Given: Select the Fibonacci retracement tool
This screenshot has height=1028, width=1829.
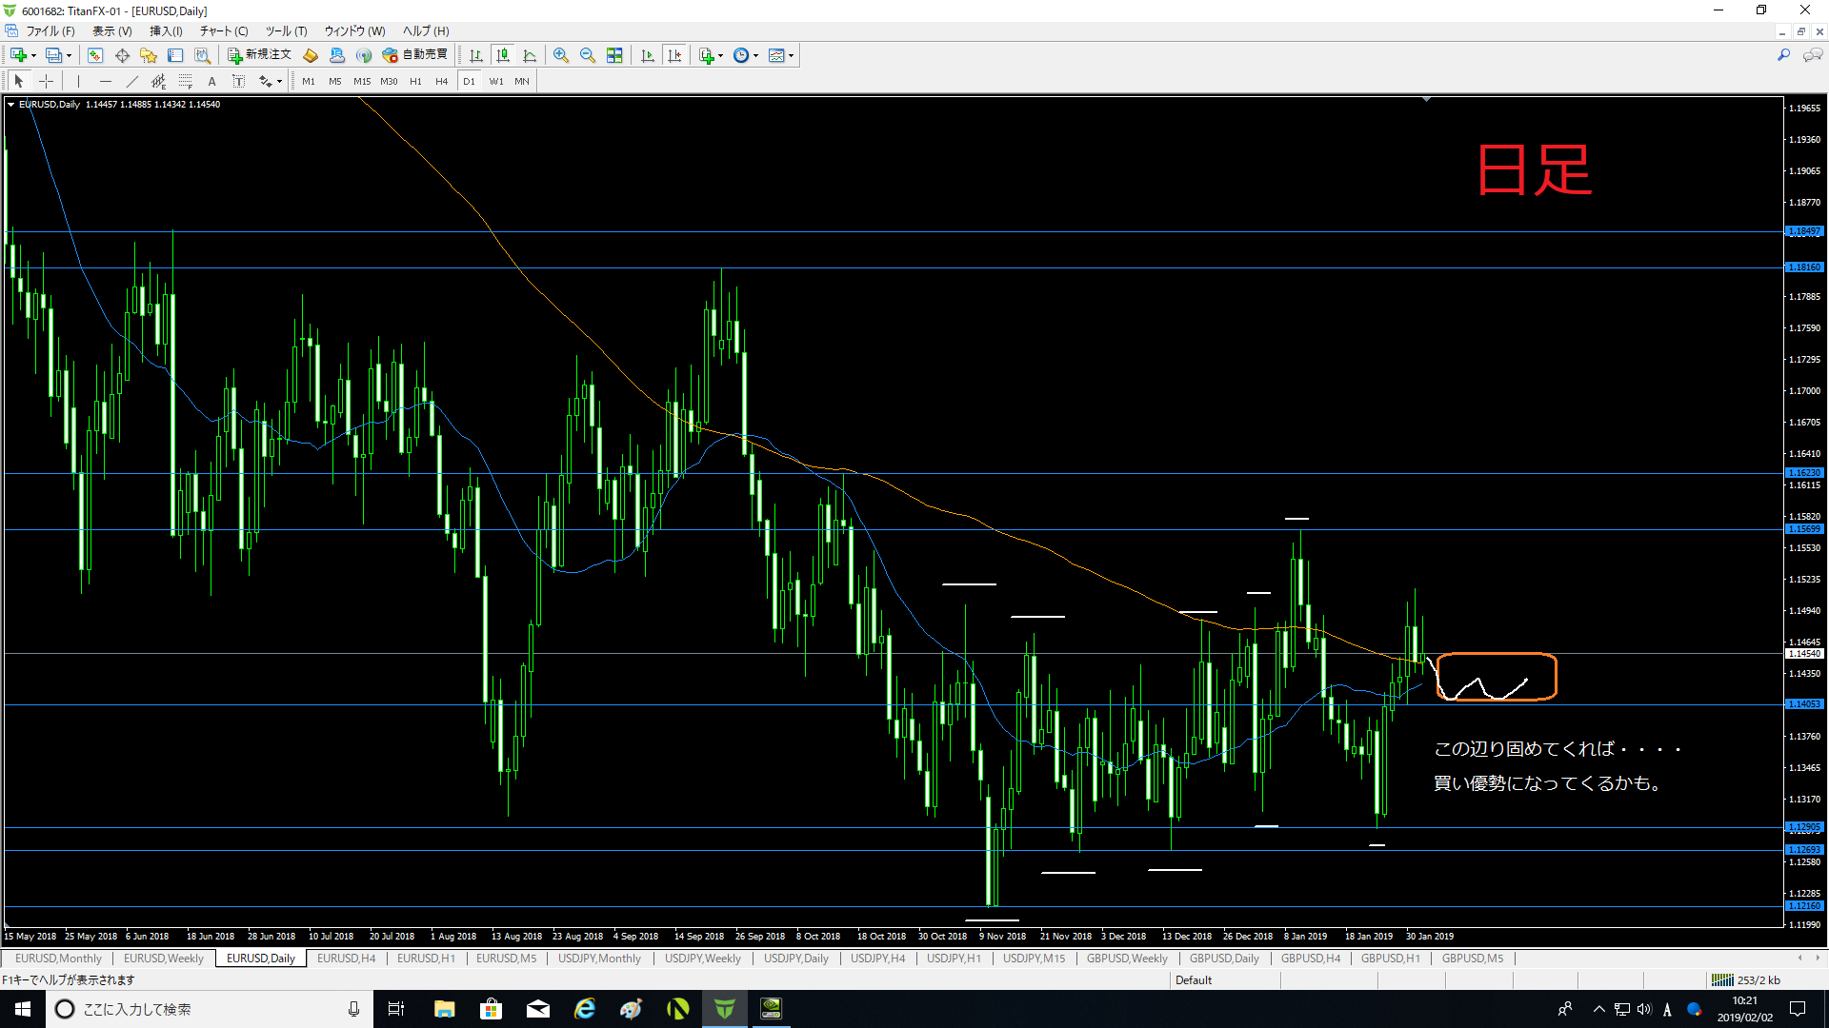Looking at the screenshot, I should pos(185,82).
